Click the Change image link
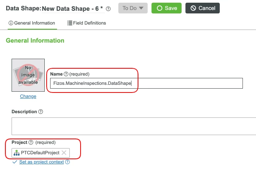The width and height of the screenshot is (256, 170). (x=28, y=96)
